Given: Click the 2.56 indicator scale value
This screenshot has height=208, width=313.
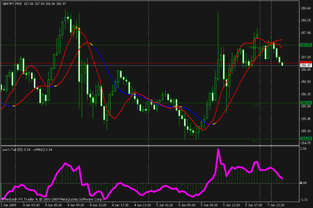Looking at the screenshot, I should (x=303, y=149).
